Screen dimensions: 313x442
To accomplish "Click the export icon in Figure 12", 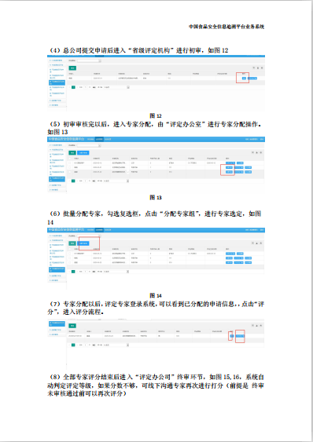I will click(258, 68).
